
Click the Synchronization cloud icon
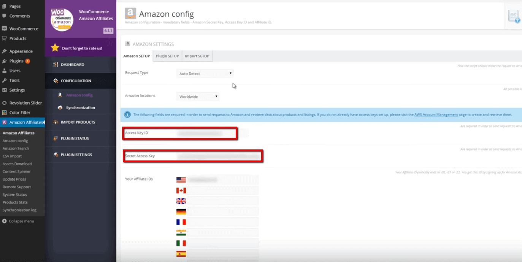tap(60, 108)
